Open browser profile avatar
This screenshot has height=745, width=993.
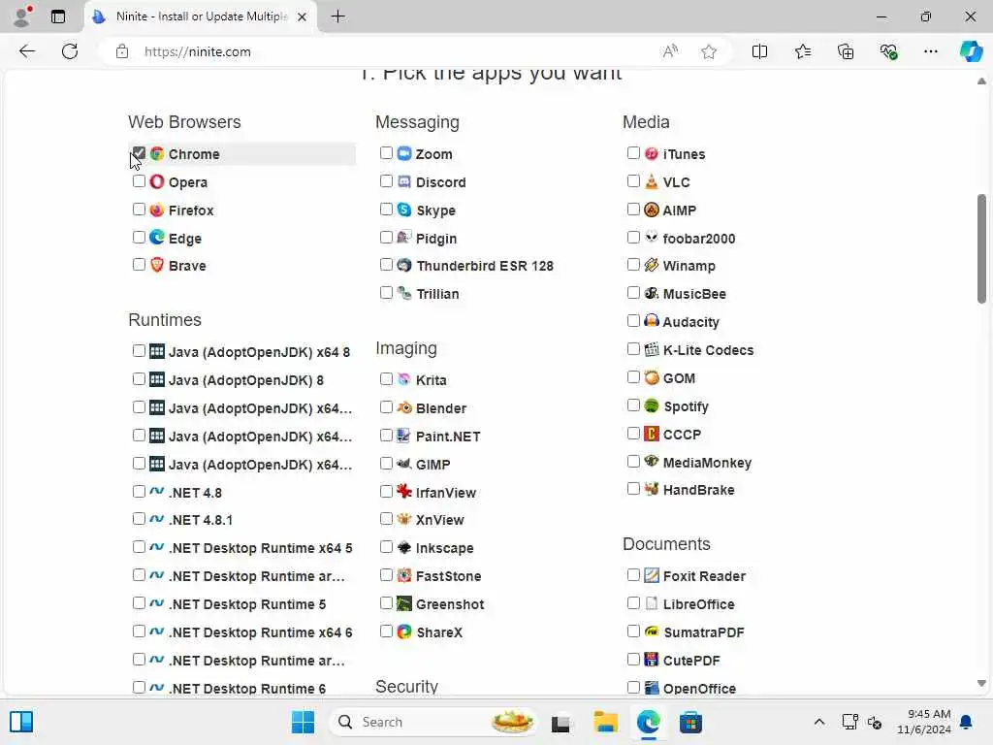22,16
